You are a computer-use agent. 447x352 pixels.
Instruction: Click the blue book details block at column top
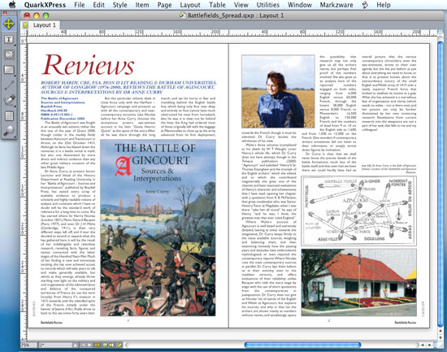(63, 108)
